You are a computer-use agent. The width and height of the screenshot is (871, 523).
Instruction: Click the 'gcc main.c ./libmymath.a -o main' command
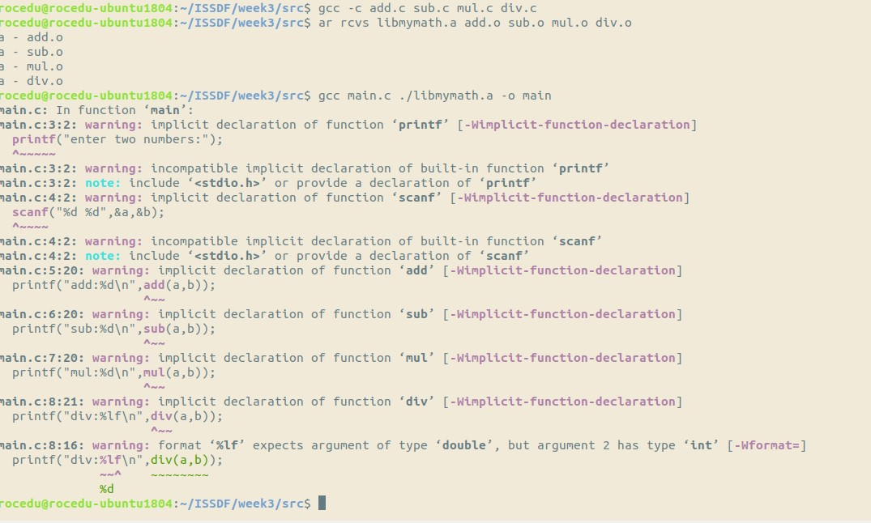(x=435, y=96)
